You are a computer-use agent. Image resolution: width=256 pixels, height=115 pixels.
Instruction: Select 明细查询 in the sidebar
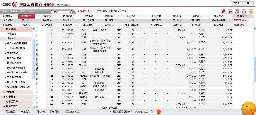(x=11, y=39)
